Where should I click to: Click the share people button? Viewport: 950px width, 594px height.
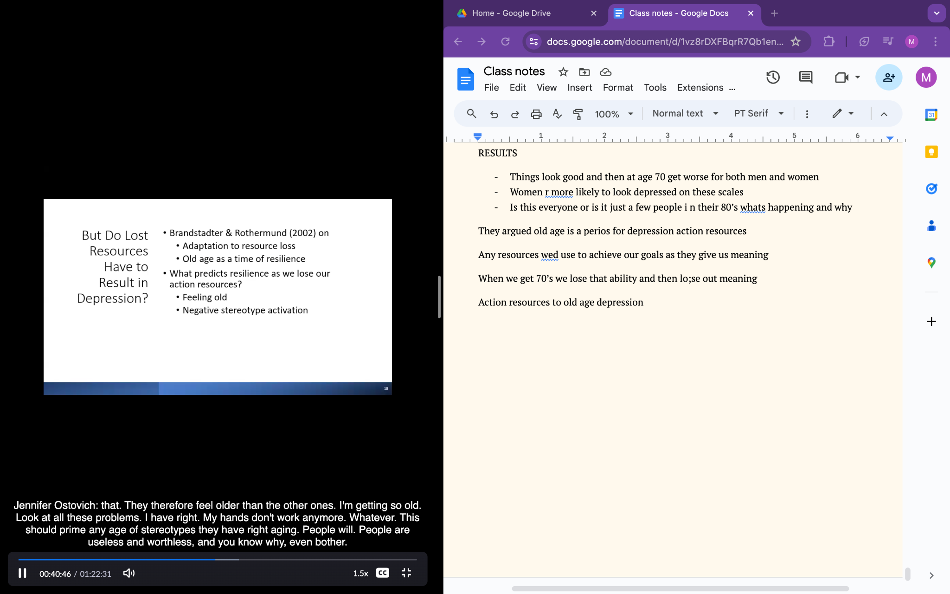coord(888,77)
